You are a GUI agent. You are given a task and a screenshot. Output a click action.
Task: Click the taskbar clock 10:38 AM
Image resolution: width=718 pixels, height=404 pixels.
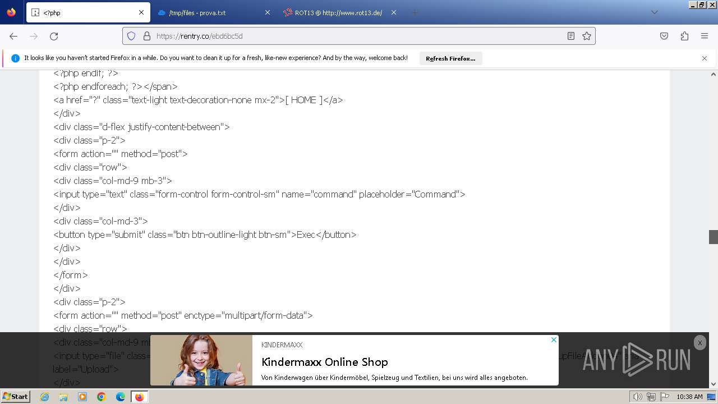[x=689, y=397]
